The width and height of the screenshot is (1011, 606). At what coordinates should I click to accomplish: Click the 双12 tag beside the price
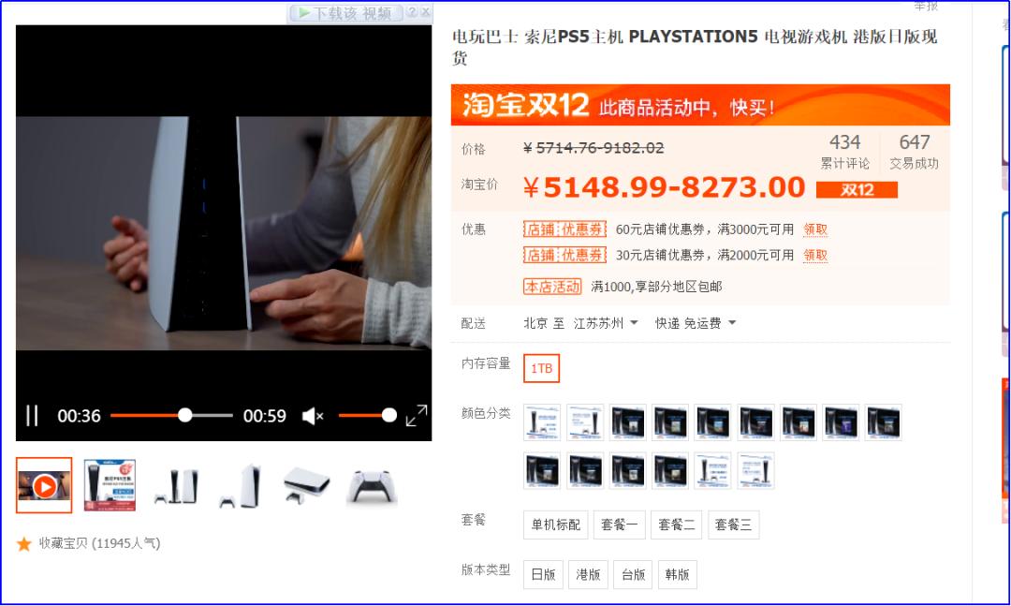click(857, 190)
